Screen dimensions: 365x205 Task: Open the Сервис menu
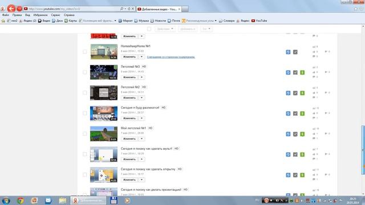click(55, 15)
